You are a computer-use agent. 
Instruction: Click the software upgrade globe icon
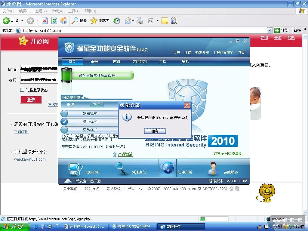pos(167,168)
